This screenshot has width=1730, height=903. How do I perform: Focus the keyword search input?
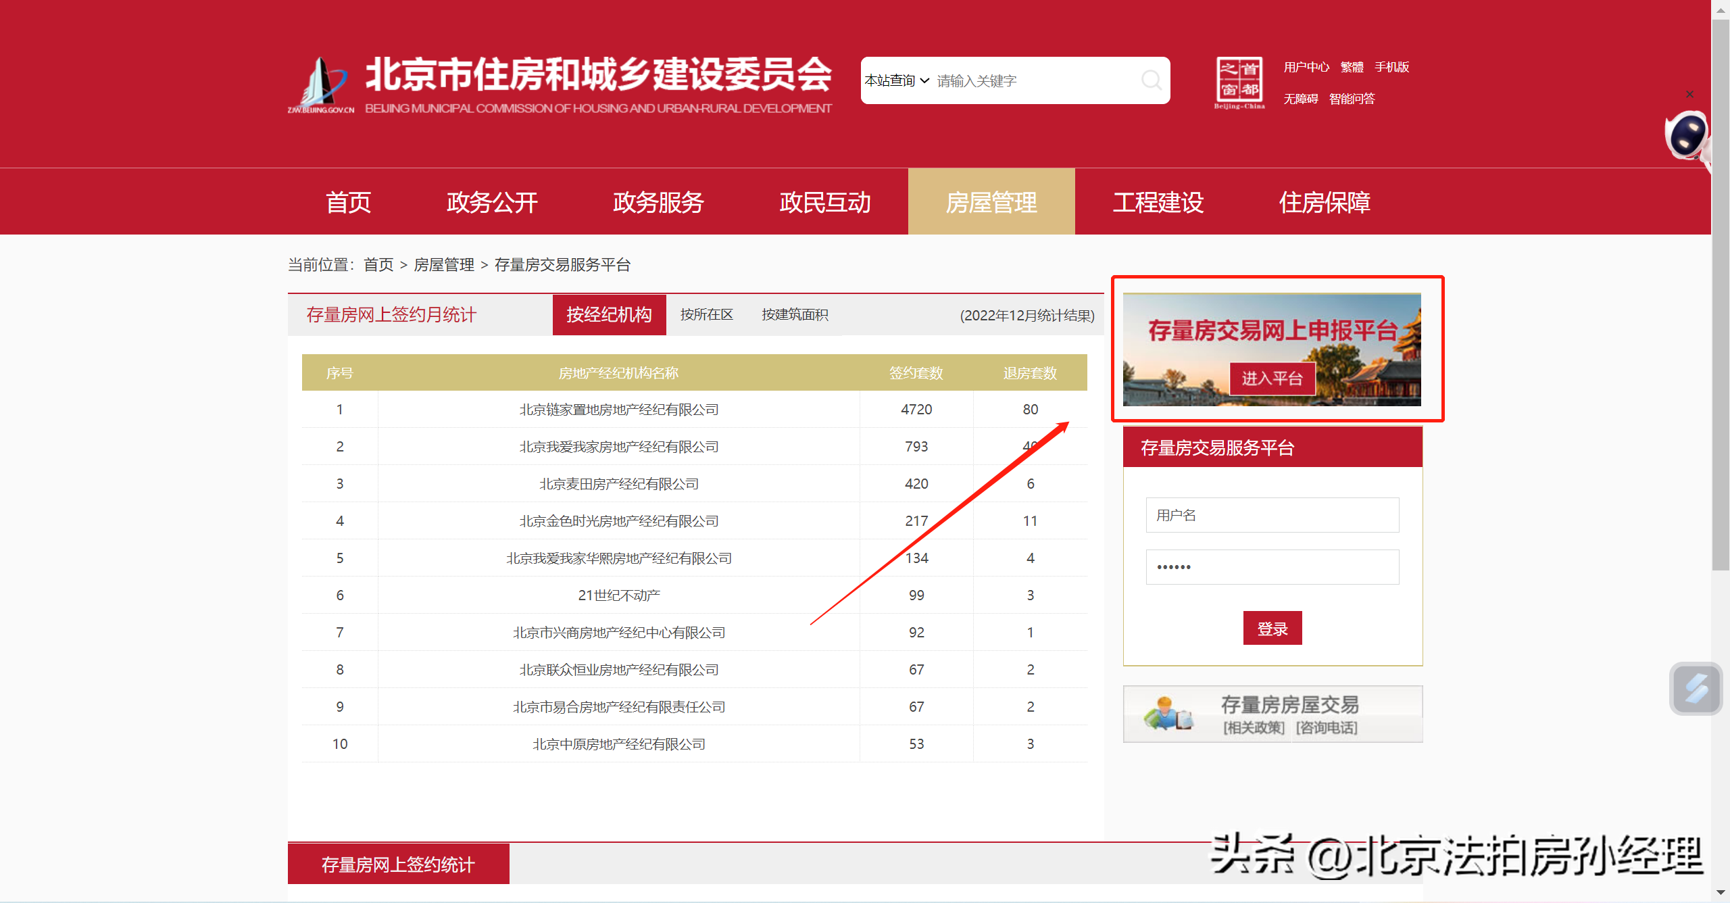coord(1034,80)
